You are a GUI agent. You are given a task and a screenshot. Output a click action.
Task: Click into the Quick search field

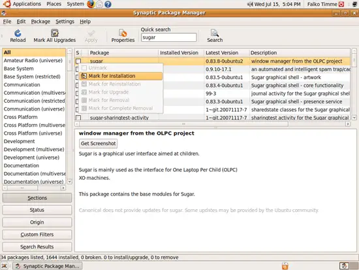(x=168, y=37)
